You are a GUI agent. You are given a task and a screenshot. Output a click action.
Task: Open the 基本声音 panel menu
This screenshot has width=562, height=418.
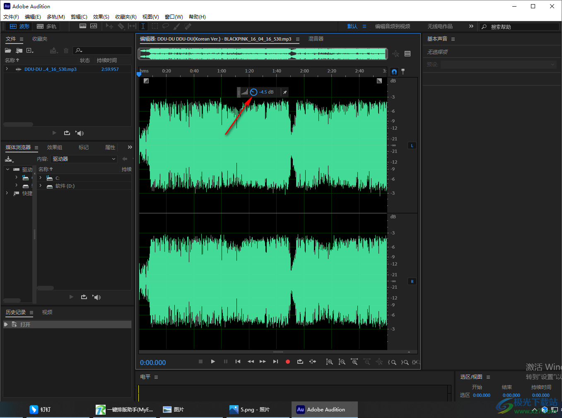point(453,39)
